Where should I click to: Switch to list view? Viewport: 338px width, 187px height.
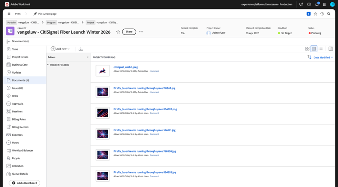click(320, 49)
